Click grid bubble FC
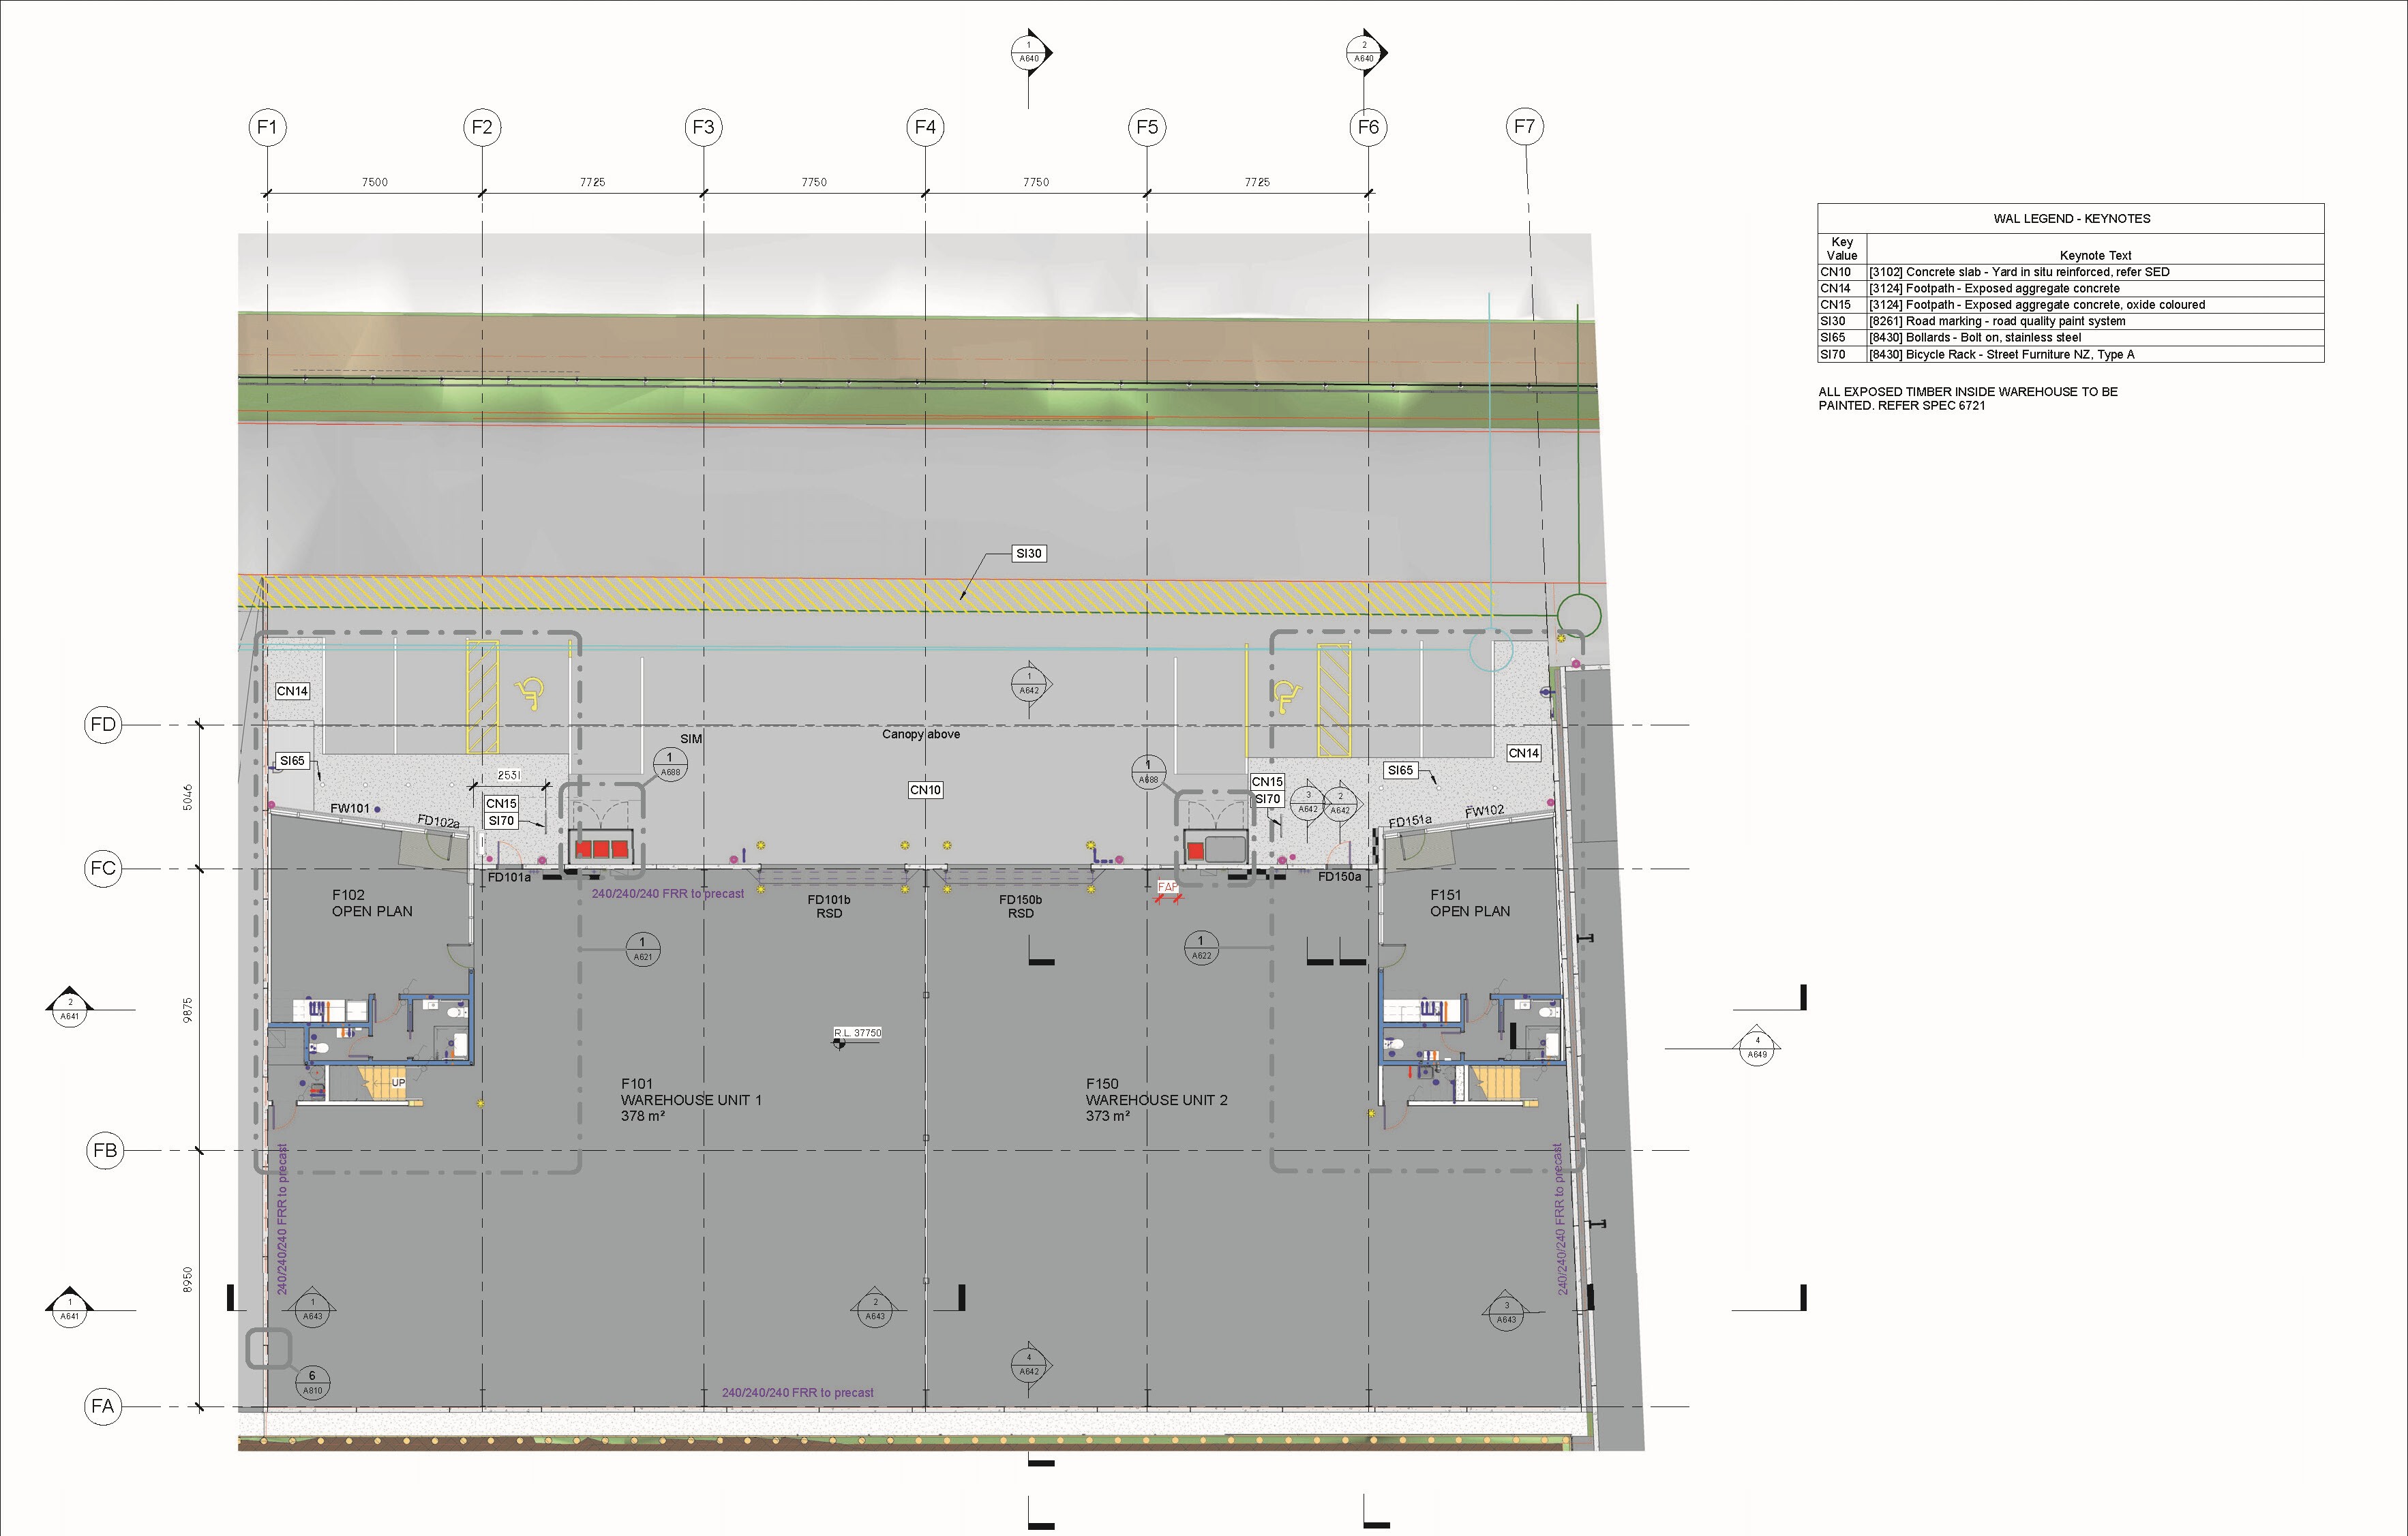2408x1536 pixels. [x=103, y=868]
